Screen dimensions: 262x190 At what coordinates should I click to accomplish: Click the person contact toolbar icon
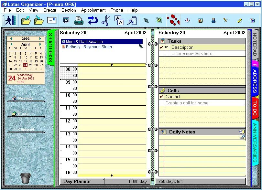[213, 20]
